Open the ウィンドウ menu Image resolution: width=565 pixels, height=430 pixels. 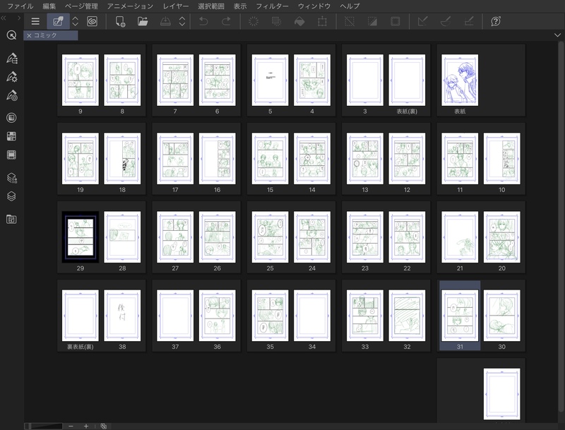(314, 6)
